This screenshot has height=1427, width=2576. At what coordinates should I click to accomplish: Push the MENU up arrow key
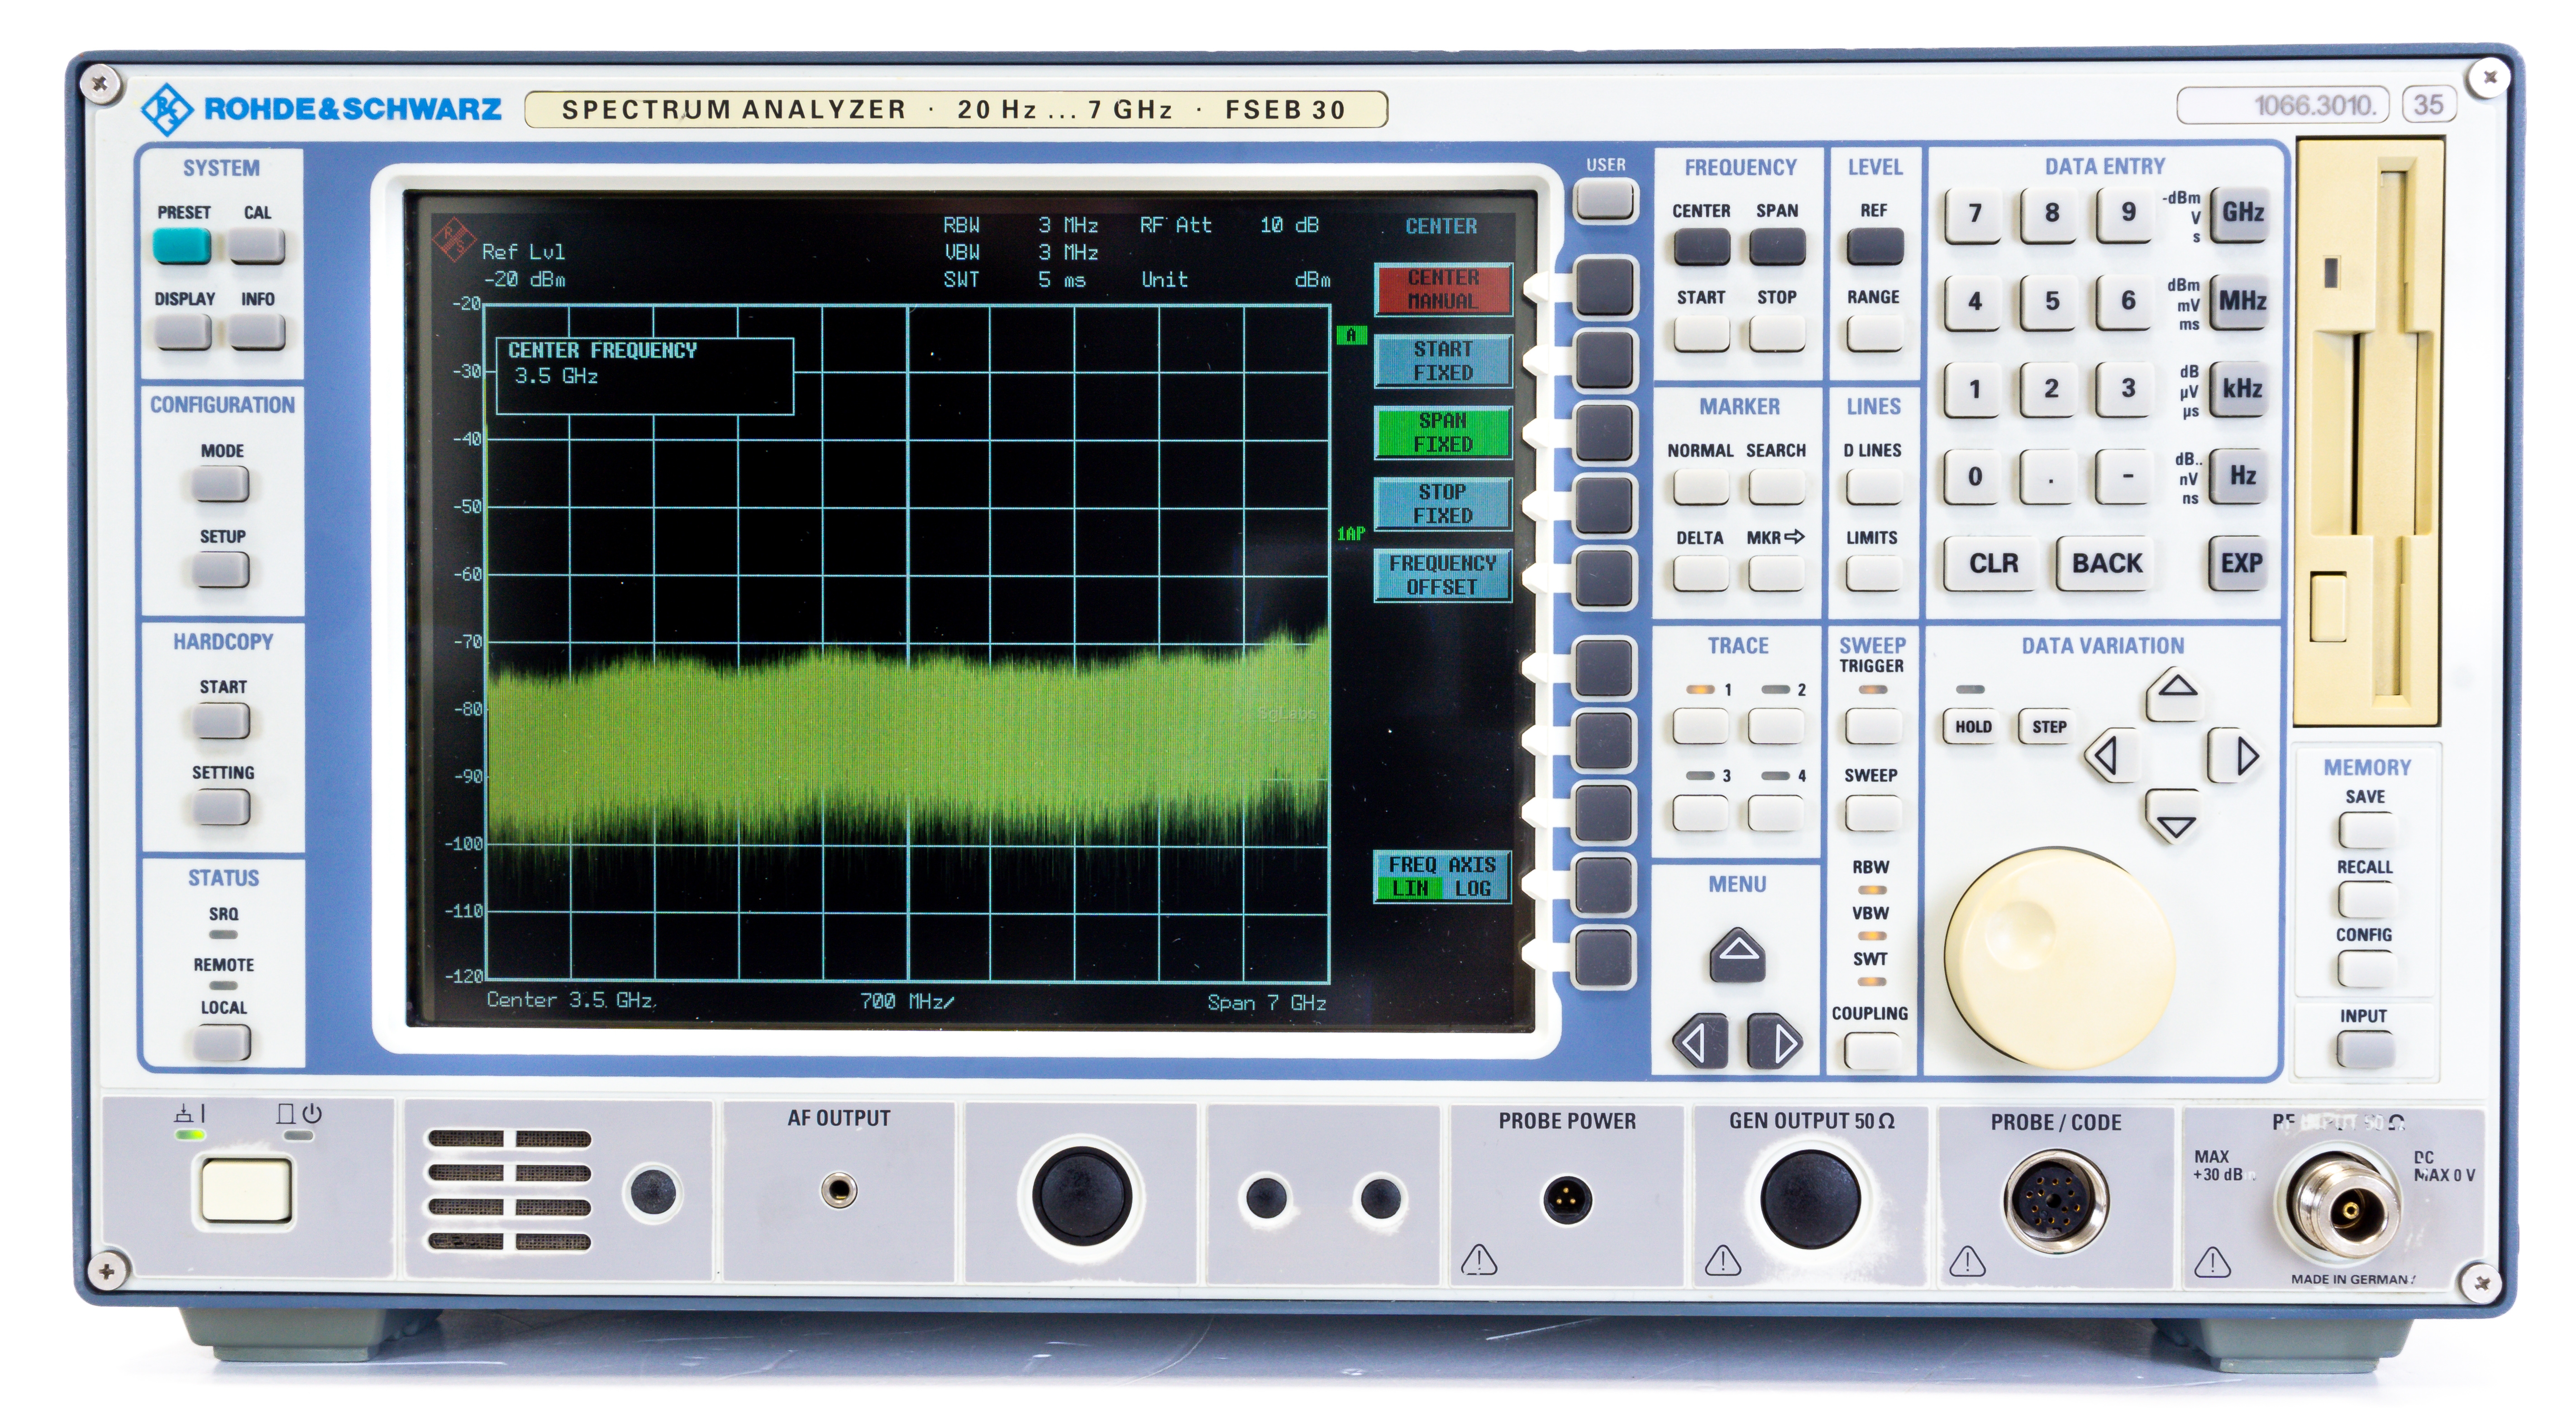point(1738,954)
